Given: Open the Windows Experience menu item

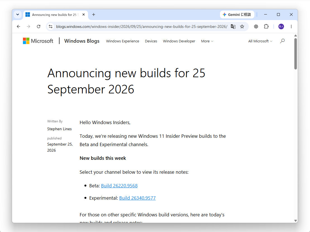Looking at the screenshot, I should pos(123,41).
